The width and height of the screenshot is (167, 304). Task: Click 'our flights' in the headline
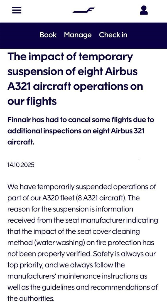pyautogui.click(x=32, y=101)
